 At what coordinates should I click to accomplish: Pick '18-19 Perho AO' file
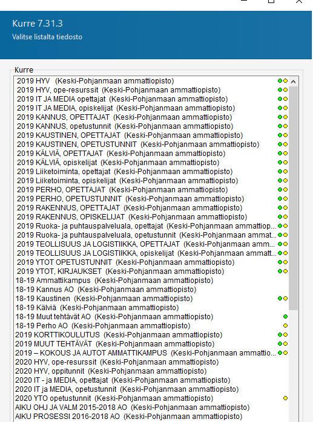coord(151,325)
